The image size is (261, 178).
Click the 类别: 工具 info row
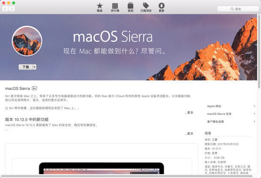coord(211,140)
